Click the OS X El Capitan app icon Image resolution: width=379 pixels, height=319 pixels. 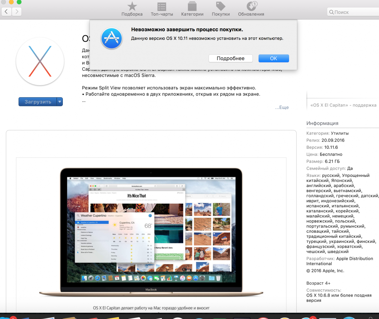click(40, 61)
